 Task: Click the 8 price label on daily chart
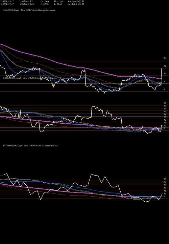(x=164, y=89)
